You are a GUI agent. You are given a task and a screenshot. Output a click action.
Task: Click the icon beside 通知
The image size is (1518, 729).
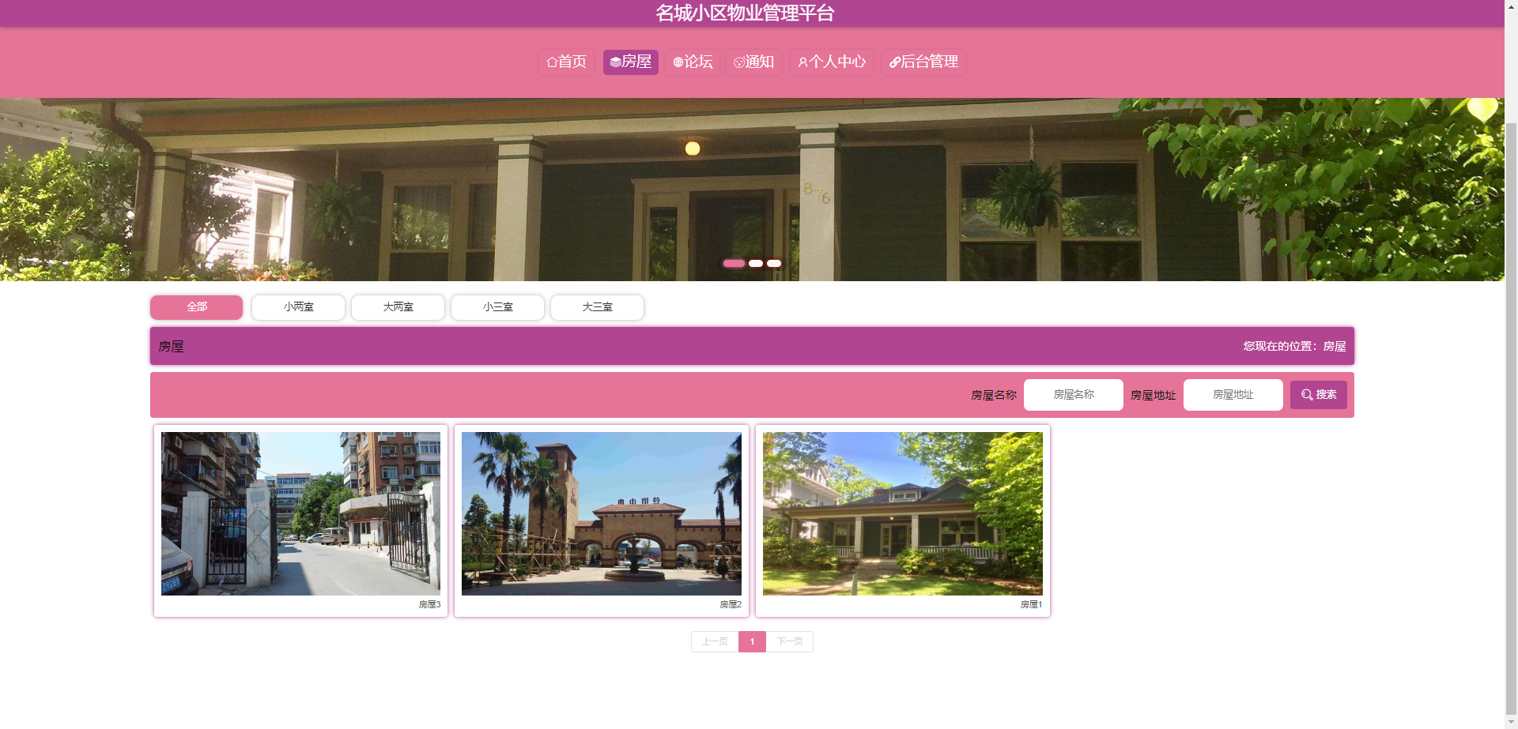coord(739,62)
